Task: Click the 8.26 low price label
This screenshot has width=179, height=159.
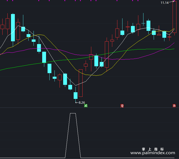Action: pyautogui.click(x=82, y=103)
